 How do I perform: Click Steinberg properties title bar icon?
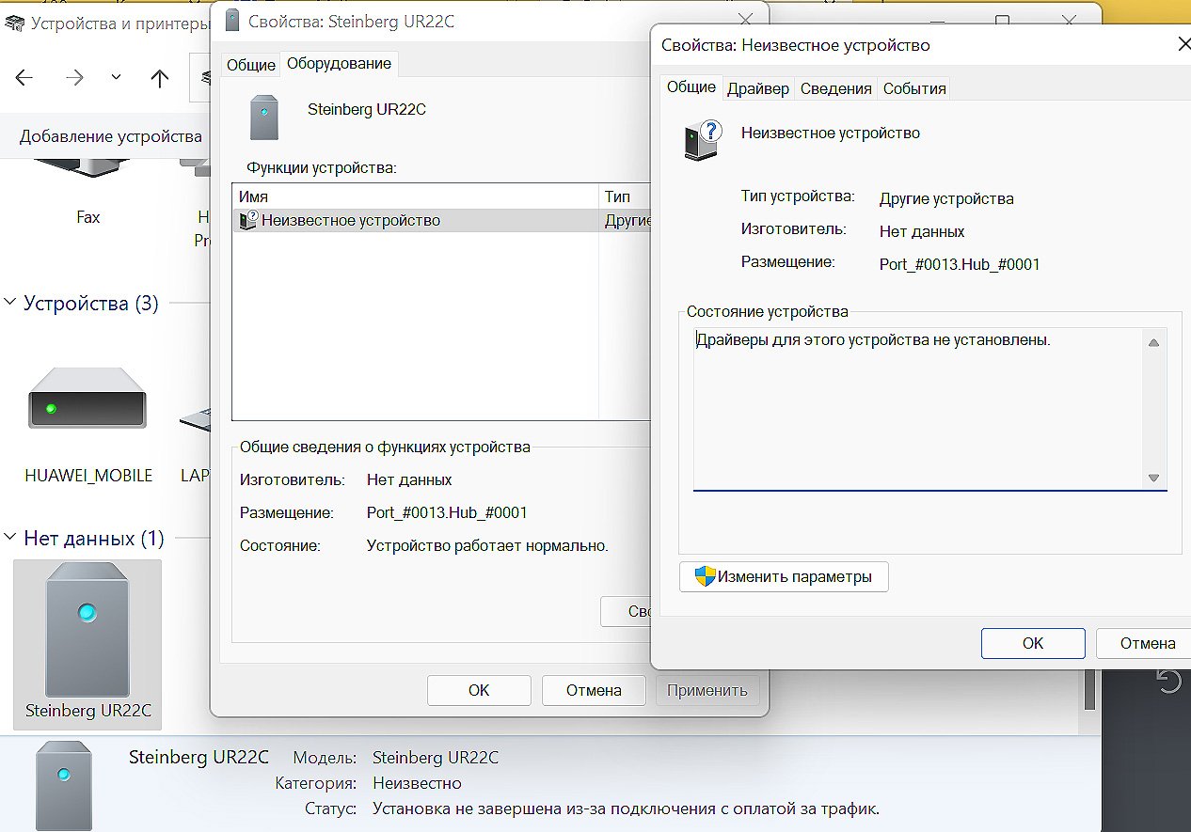(x=232, y=21)
